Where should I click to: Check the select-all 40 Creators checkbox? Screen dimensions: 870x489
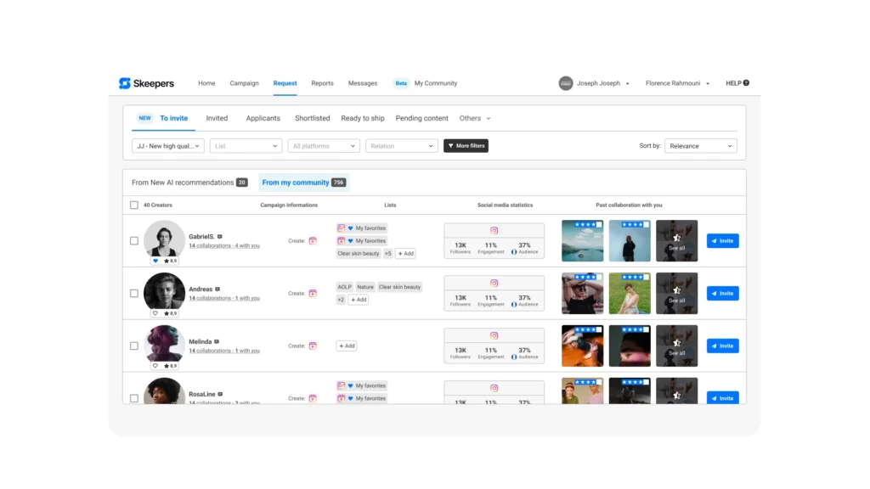click(134, 205)
